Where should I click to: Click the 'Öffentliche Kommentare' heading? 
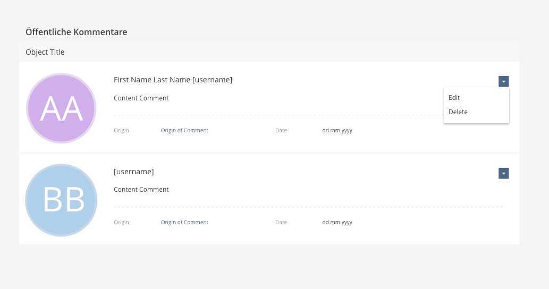(x=76, y=32)
